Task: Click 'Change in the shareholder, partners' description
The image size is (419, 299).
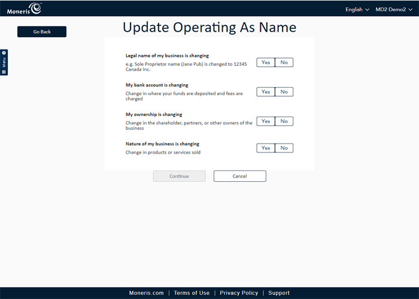Action: click(x=189, y=125)
